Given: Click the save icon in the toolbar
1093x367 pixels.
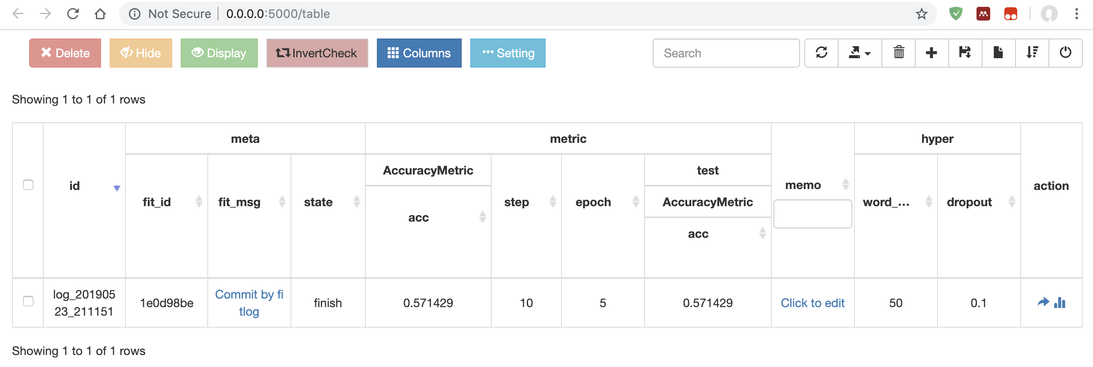Looking at the screenshot, I should click(x=965, y=53).
